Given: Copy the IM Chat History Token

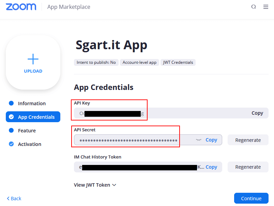Looking at the screenshot, I should (x=211, y=167).
